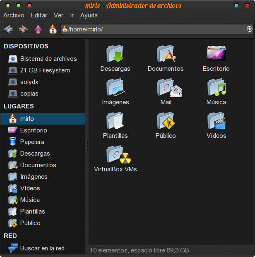
Task: Select mirlo home in sidebar
Action: [x=43, y=119]
